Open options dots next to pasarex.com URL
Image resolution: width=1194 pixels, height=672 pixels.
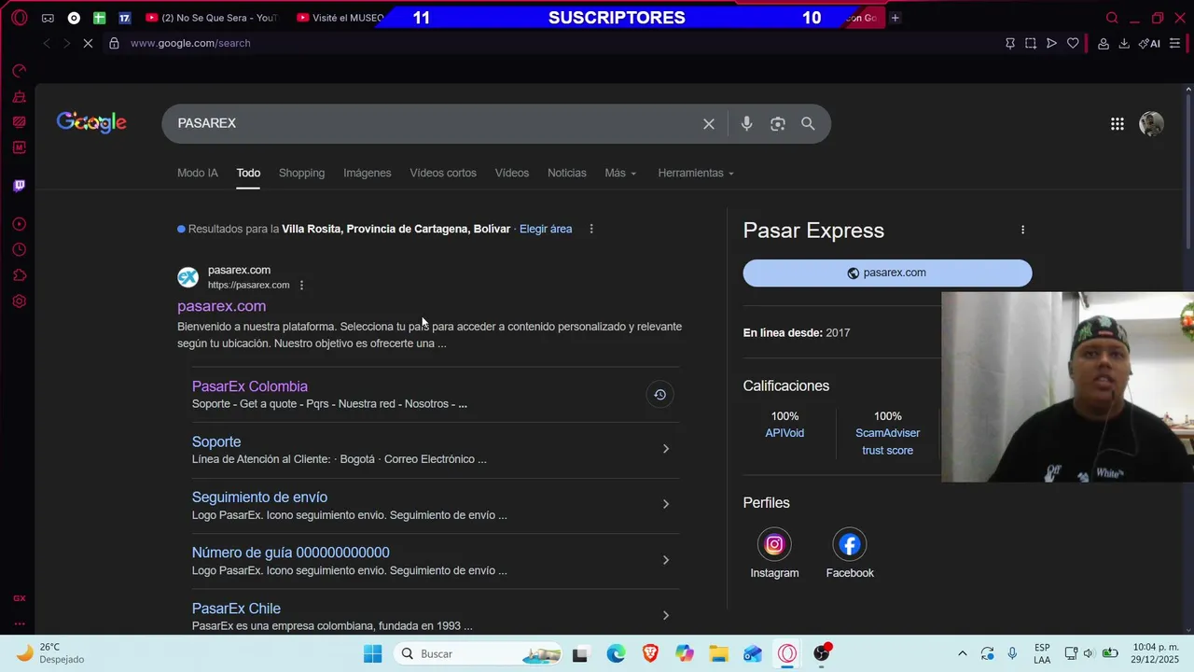(x=301, y=286)
